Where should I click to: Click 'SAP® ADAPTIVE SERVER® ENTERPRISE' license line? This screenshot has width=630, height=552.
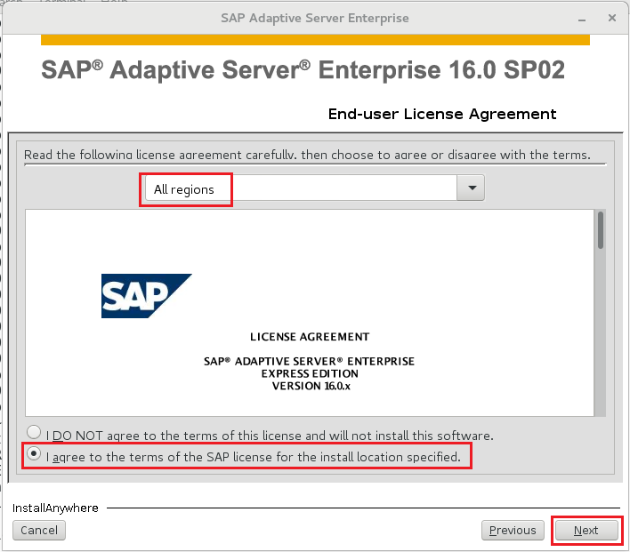click(309, 361)
